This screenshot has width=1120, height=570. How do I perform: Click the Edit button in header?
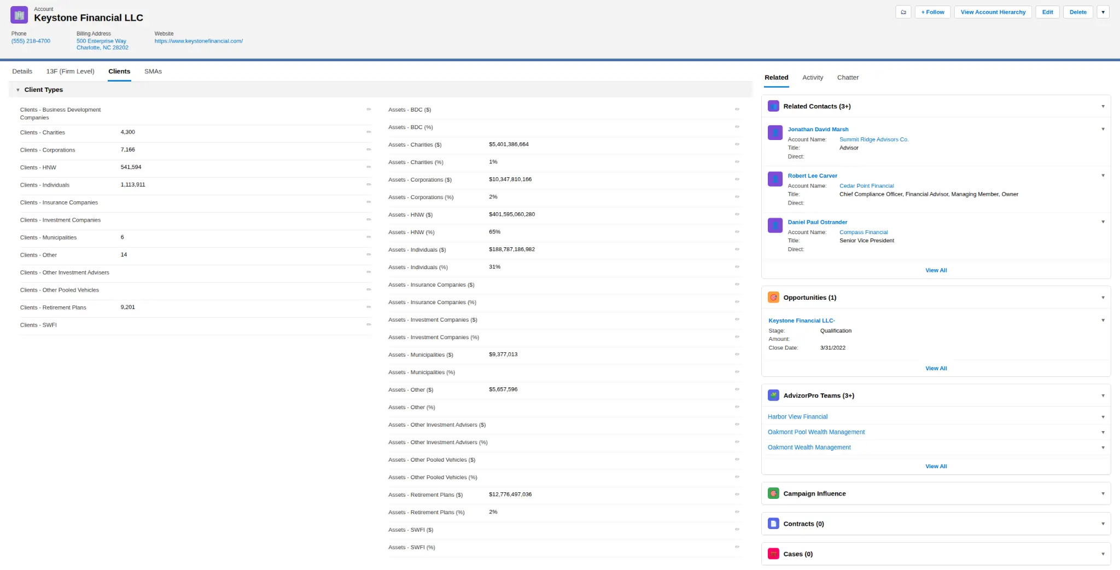[1048, 12]
